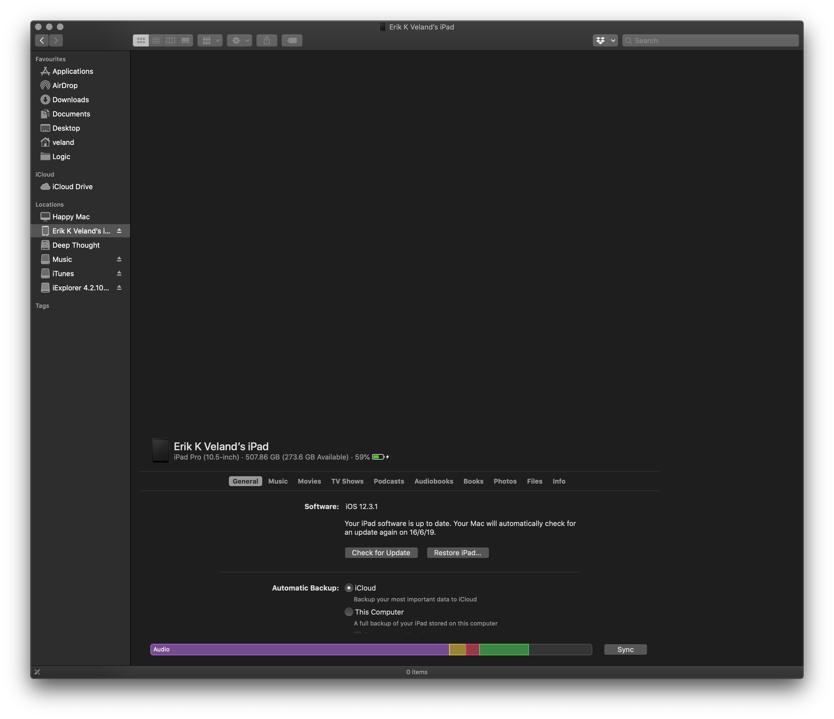Screen dimensions: 834x719
Task: Eject the iExplorer 4.2.10 volume
Action: 119,288
